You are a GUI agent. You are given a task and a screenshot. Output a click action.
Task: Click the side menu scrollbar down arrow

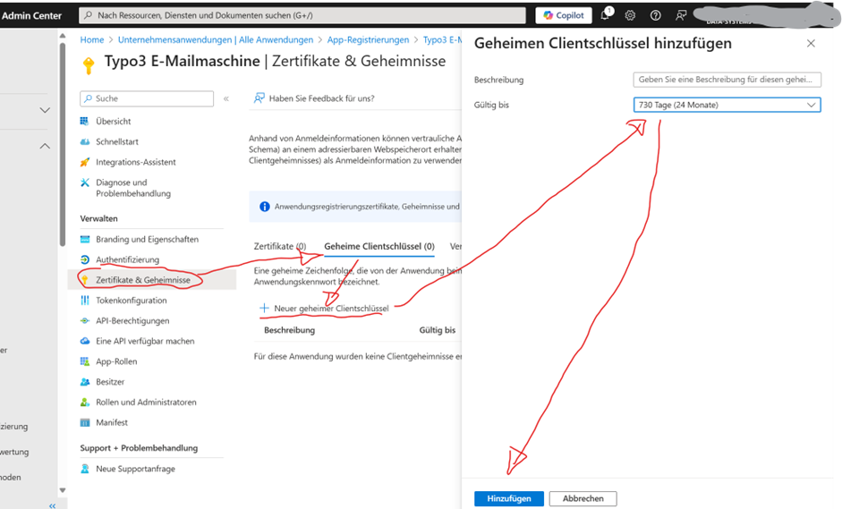[63, 489]
